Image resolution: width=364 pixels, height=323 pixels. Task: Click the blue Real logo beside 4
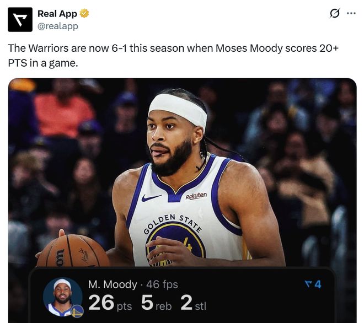coord(308,284)
